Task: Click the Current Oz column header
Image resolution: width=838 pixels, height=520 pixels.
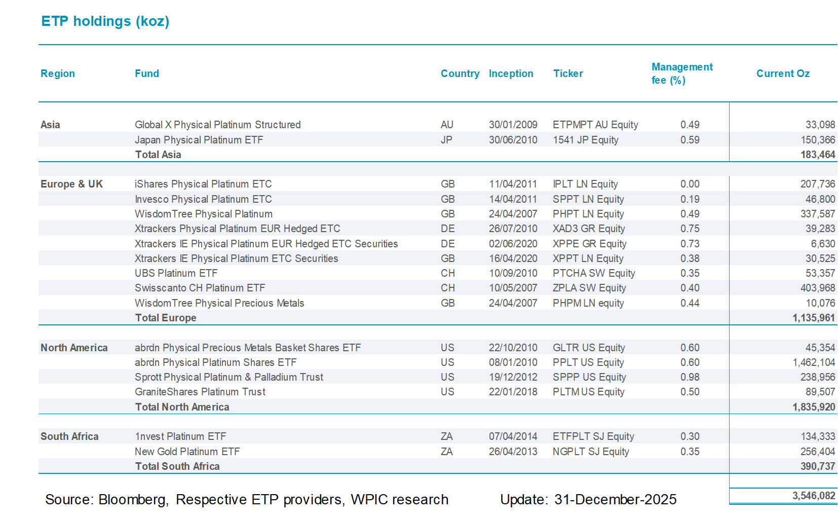Action: click(782, 73)
